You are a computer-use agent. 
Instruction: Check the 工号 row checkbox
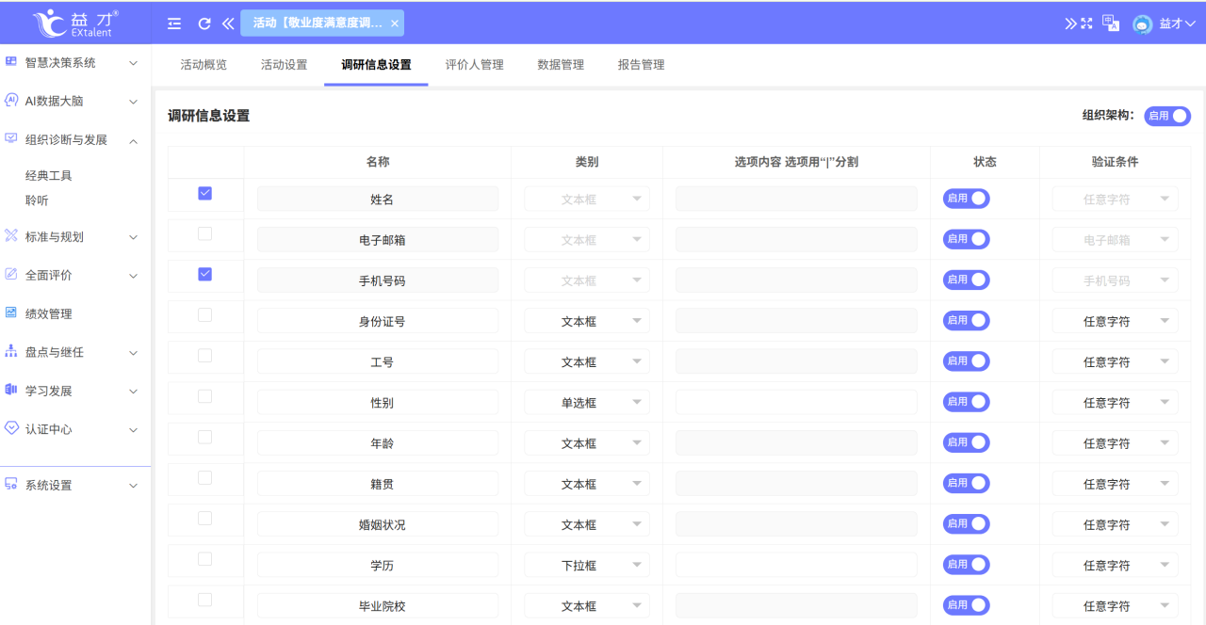tap(204, 355)
